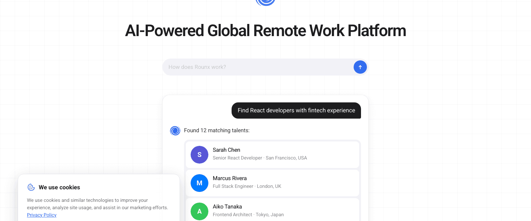The image size is (531, 221).
Task: Click the Rounx assistant icon beside the results message
Action: pos(175,131)
